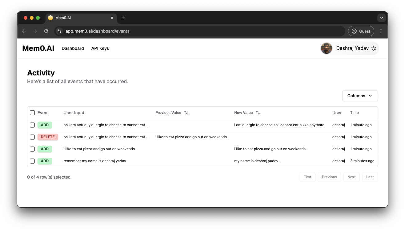Click the sort arrows beside New Value
405x230 pixels.
pos(258,113)
